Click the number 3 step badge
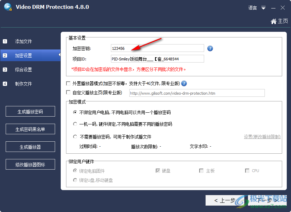The height and width of the screenshot is (212, 291). click(x=5, y=70)
